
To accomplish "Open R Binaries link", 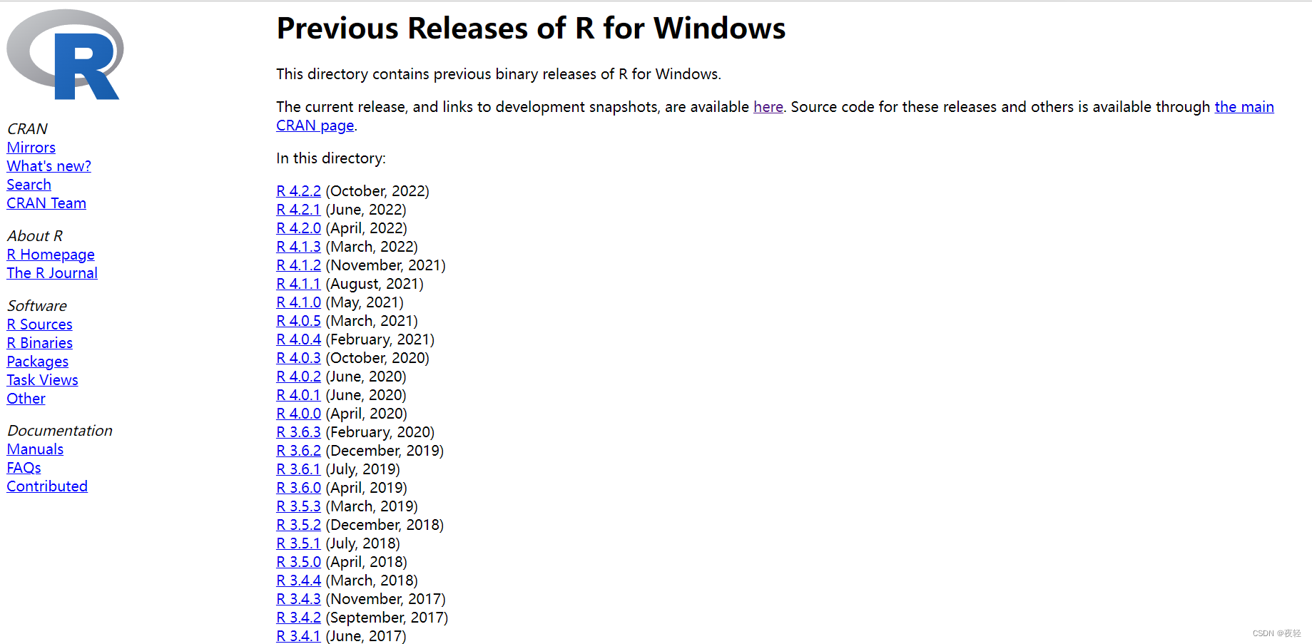I will tap(40, 343).
